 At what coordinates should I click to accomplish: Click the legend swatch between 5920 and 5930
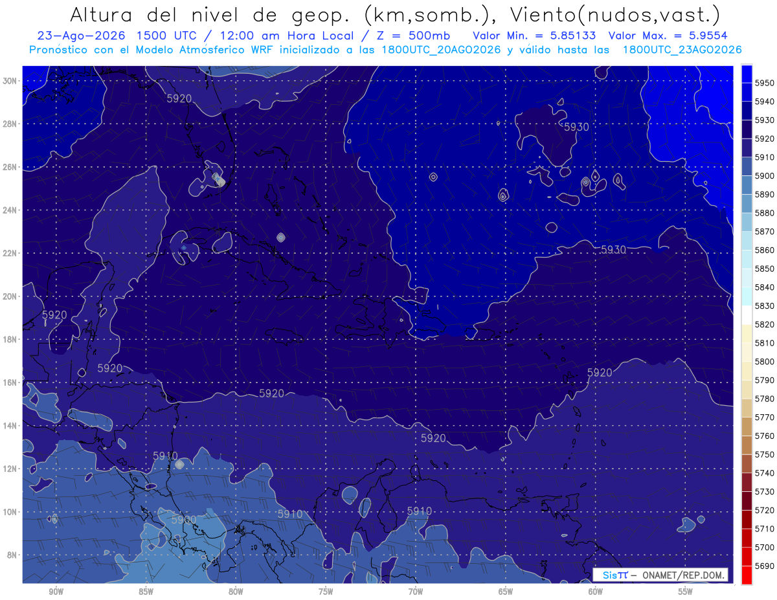tap(747, 129)
